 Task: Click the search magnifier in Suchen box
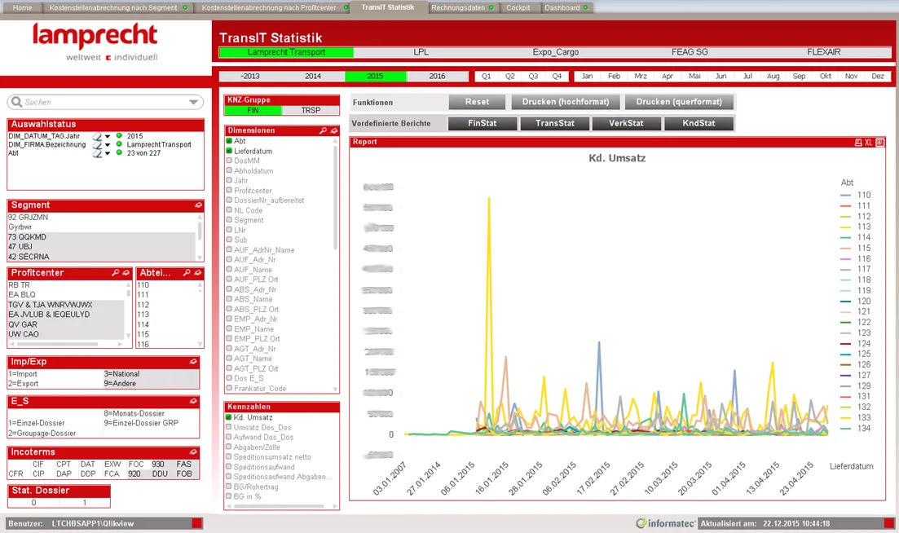[16, 101]
